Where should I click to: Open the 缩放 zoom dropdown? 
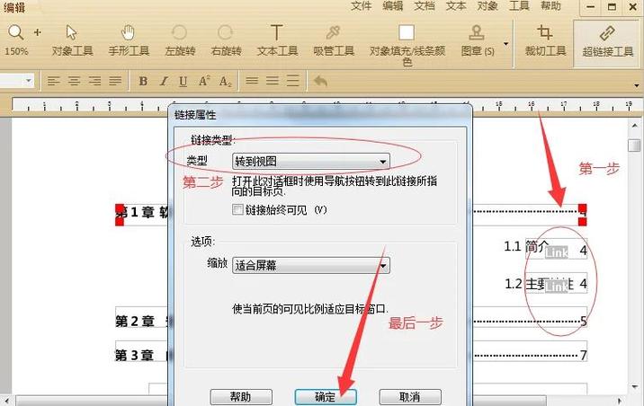tap(311, 265)
